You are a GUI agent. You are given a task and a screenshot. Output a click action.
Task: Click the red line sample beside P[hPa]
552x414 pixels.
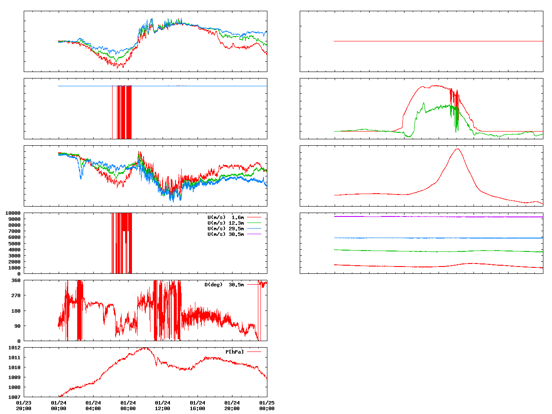pos(254,352)
